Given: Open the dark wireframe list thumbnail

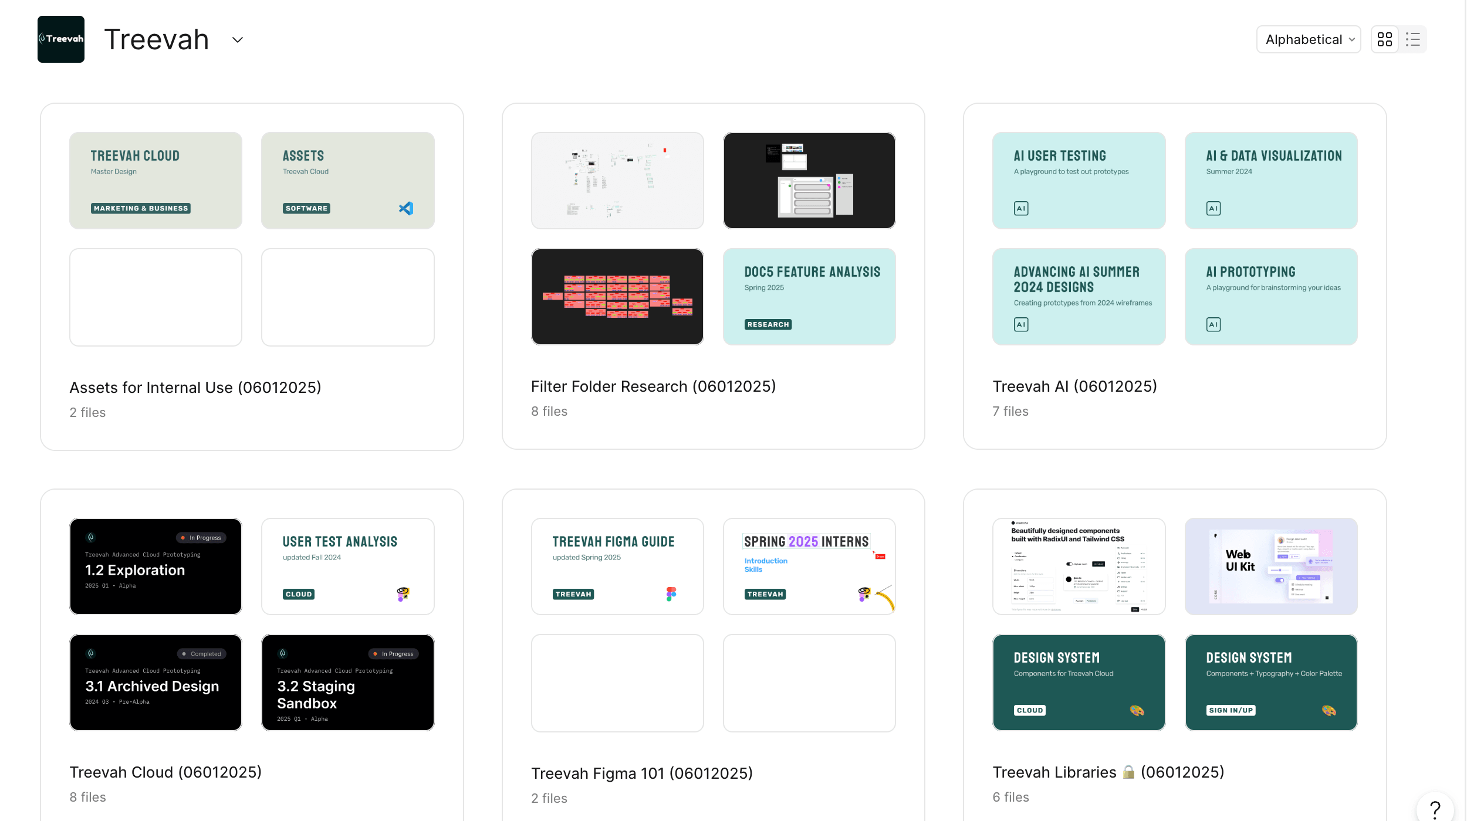Looking at the screenshot, I should coord(809,181).
